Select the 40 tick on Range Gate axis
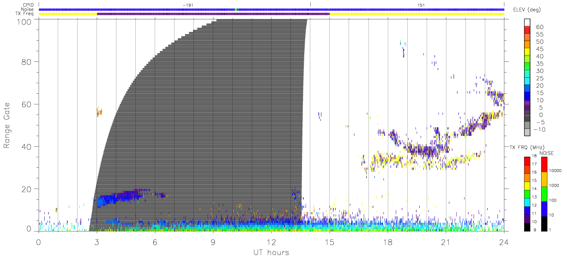Image resolution: width=567 pixels, height=262 pixels. pos(26,147)
